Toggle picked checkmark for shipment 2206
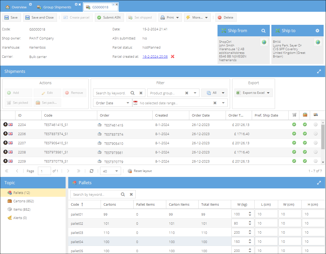 [294, 134]
